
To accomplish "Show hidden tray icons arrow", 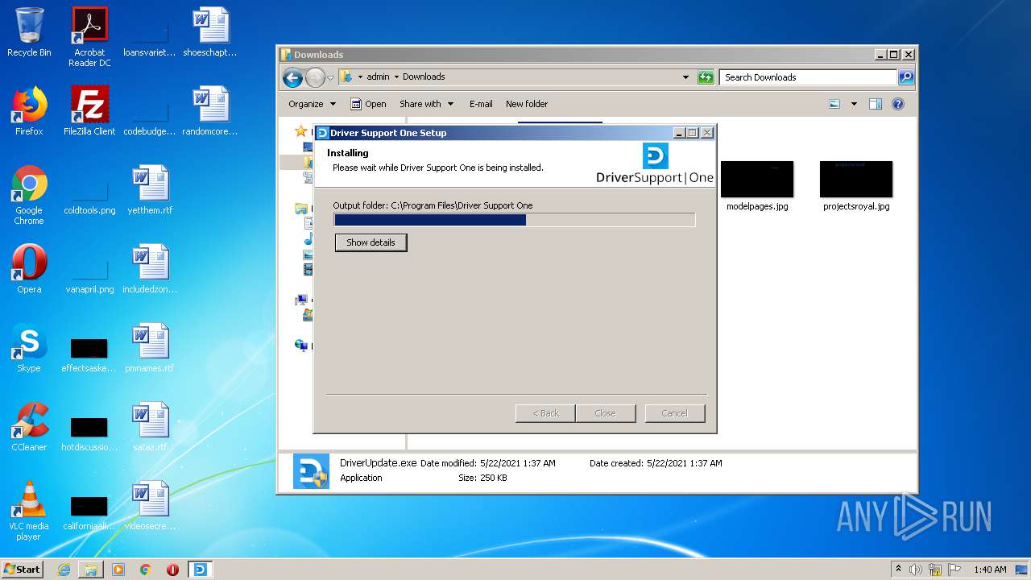I will 898,570.
